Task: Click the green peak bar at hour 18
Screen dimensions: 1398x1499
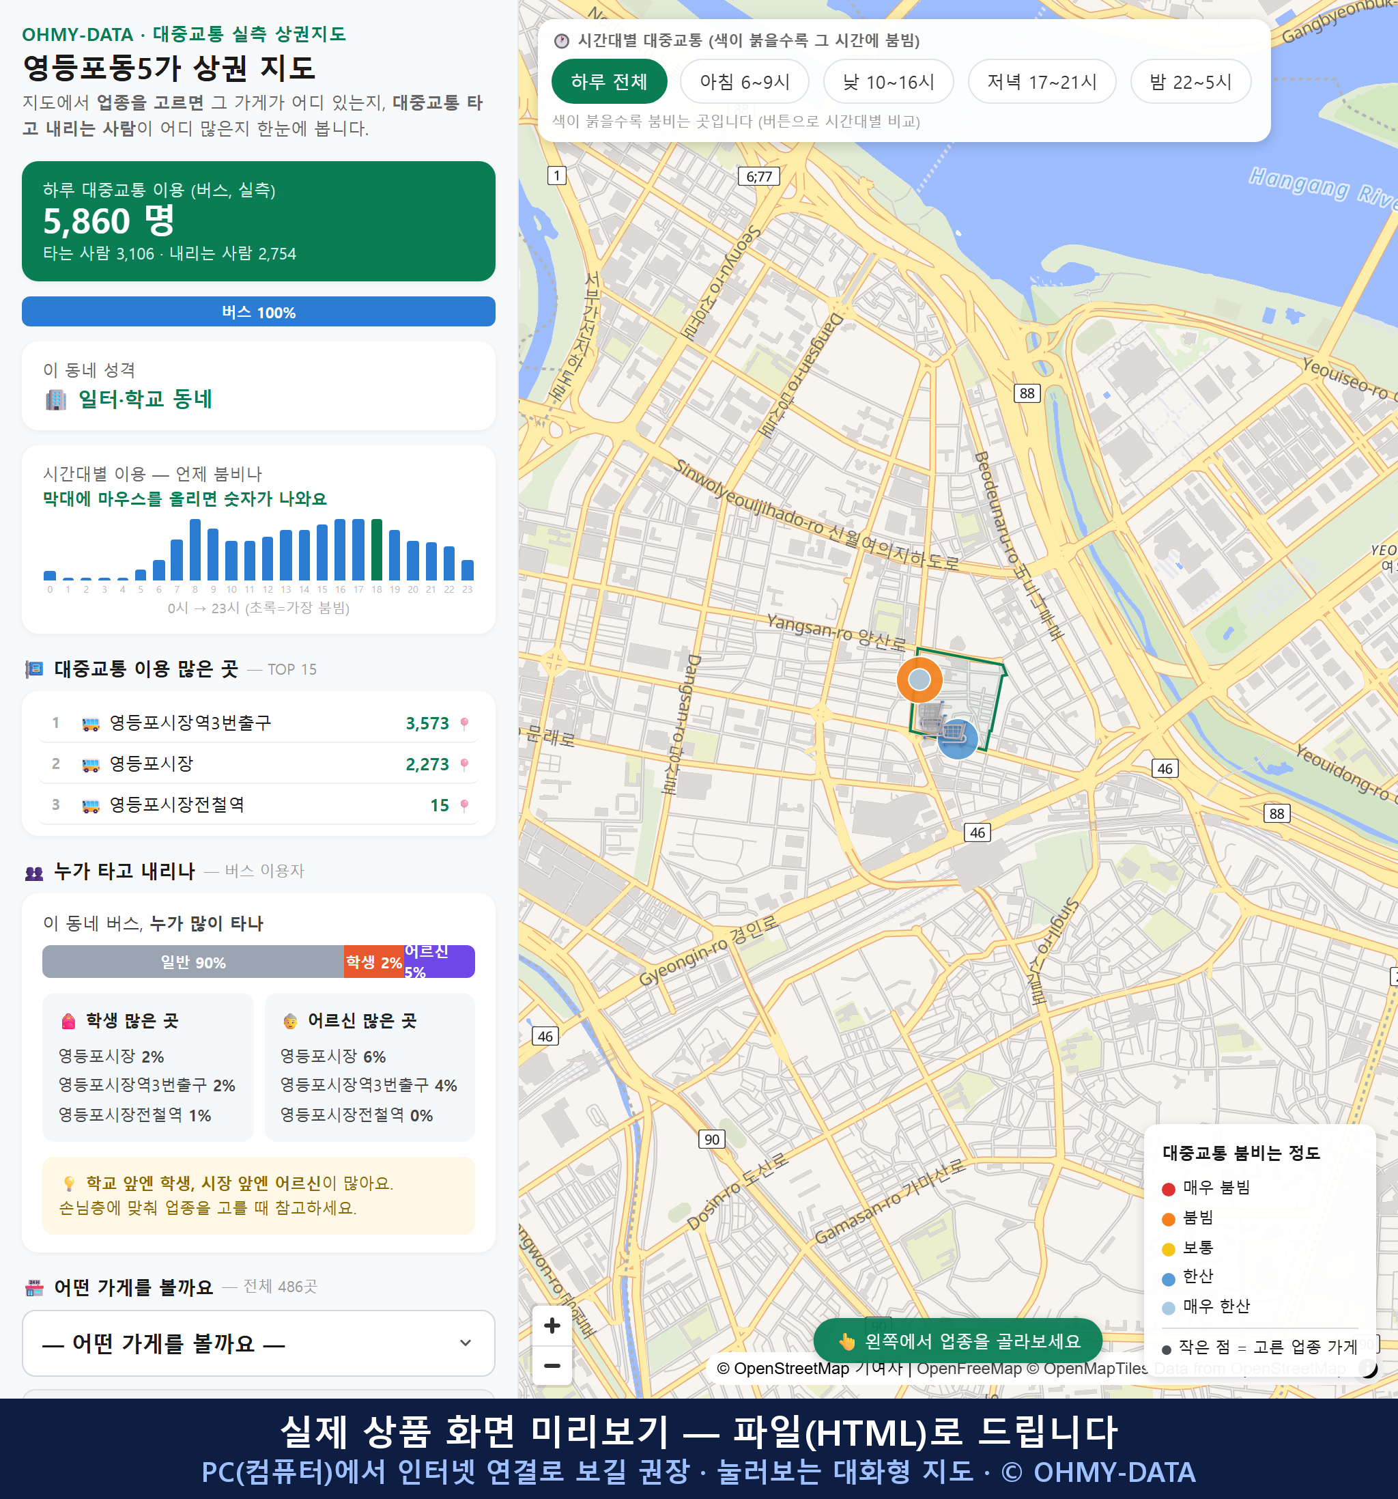Action: tap(377, 550)
